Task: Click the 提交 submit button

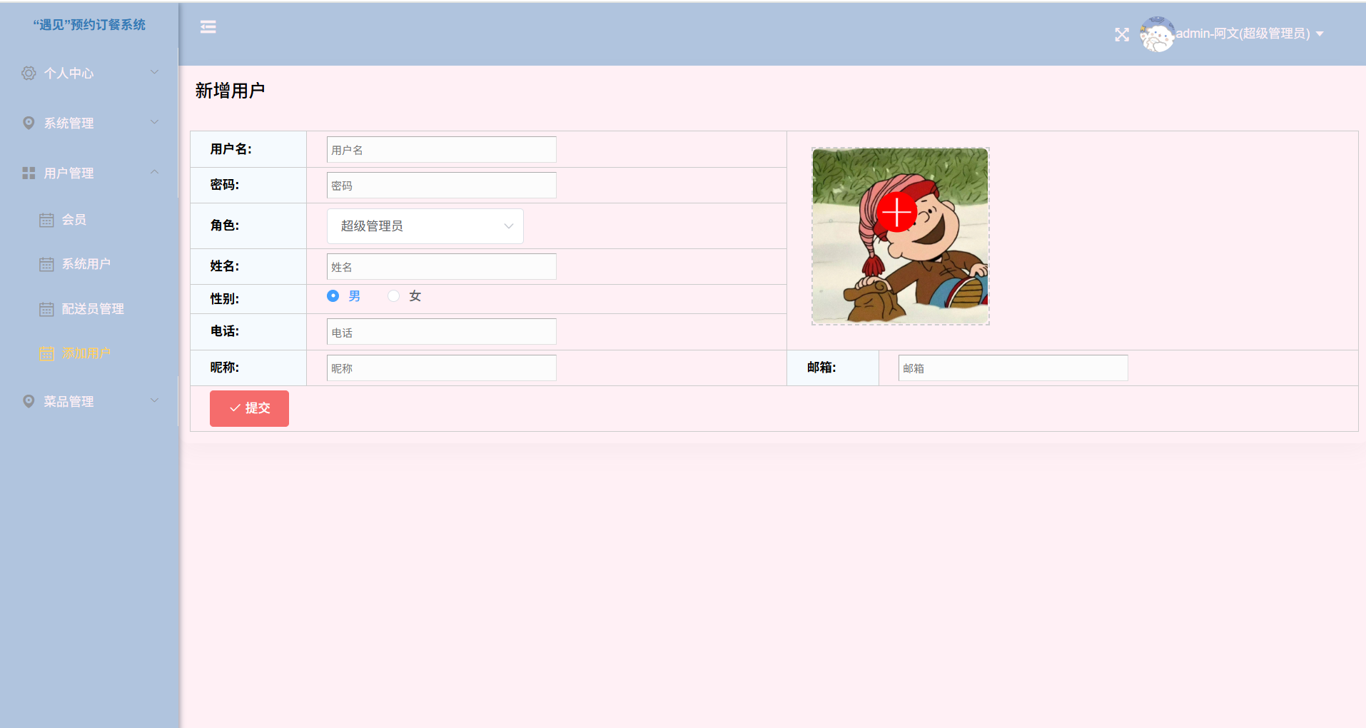Action: pos(249,408)
